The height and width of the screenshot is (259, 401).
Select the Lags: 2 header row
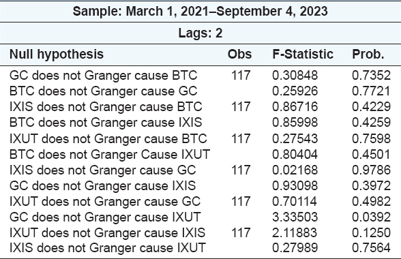click(x=200, y=33)
